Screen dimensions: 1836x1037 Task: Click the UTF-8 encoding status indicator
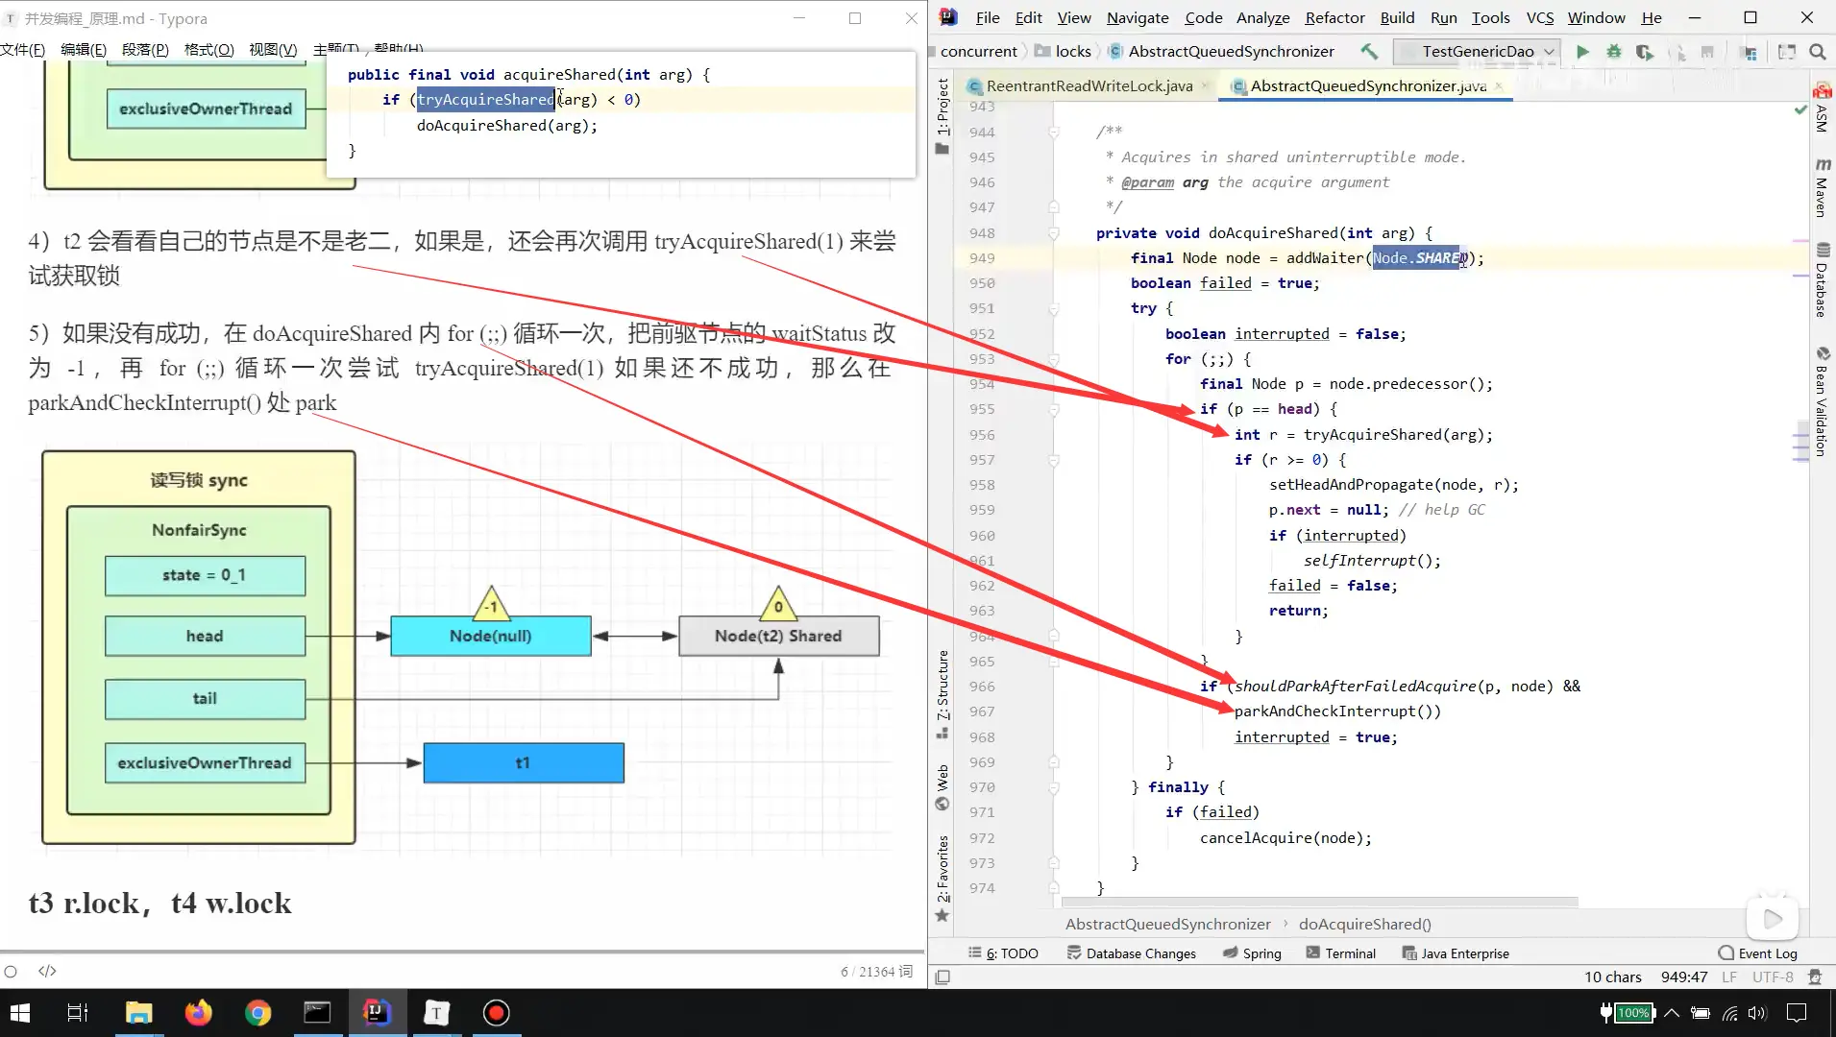click(1773, 977)
